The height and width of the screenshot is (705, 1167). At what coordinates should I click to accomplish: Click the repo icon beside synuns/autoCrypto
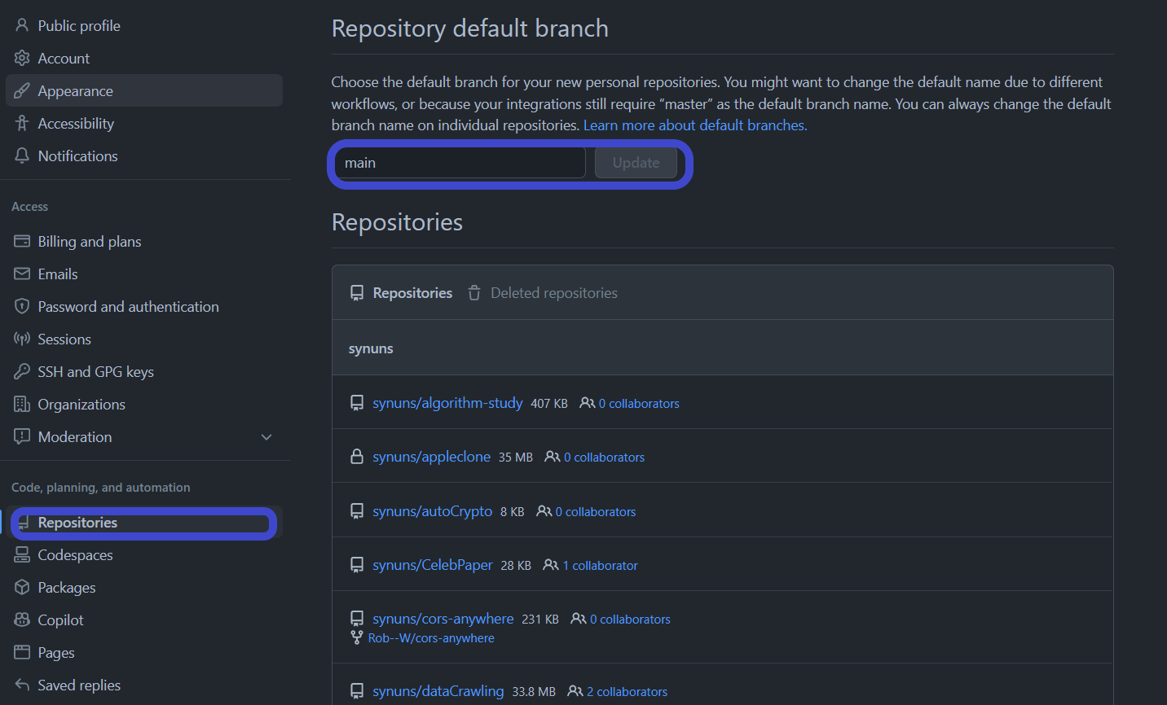(357, 511)
